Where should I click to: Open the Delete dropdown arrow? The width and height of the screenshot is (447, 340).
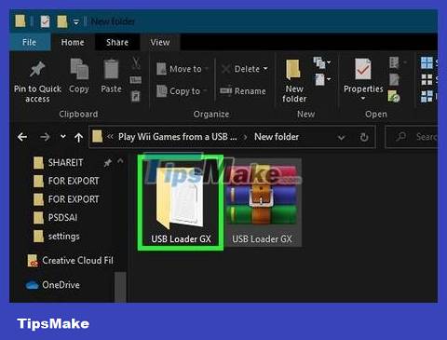[265, 68]
